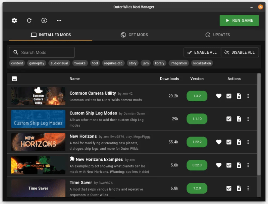Open readme icon for Custom Ship Log Modes
Screen dimensions: 268x204
point(239,119)
